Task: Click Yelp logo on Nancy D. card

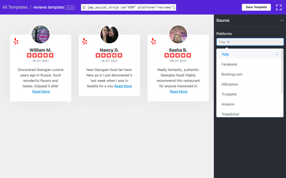Action: click(85, 41)
